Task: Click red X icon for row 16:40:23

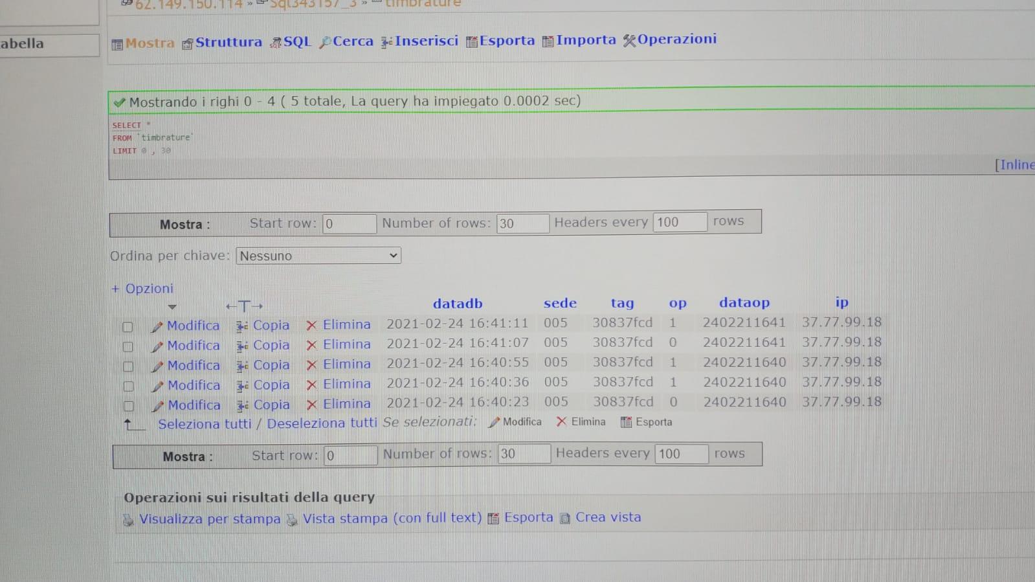Action: [311, 405]
